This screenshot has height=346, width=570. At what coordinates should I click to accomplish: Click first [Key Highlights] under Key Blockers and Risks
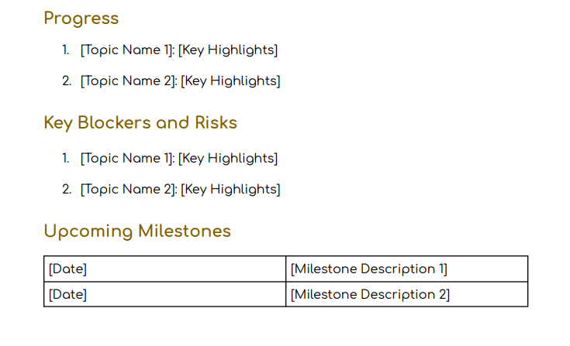(228, 159)
